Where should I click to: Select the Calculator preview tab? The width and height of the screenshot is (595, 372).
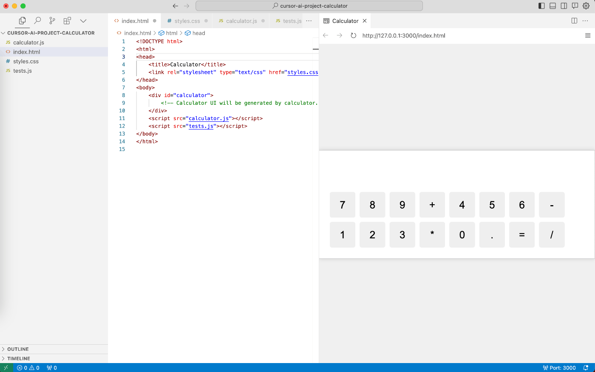[345, 21]
